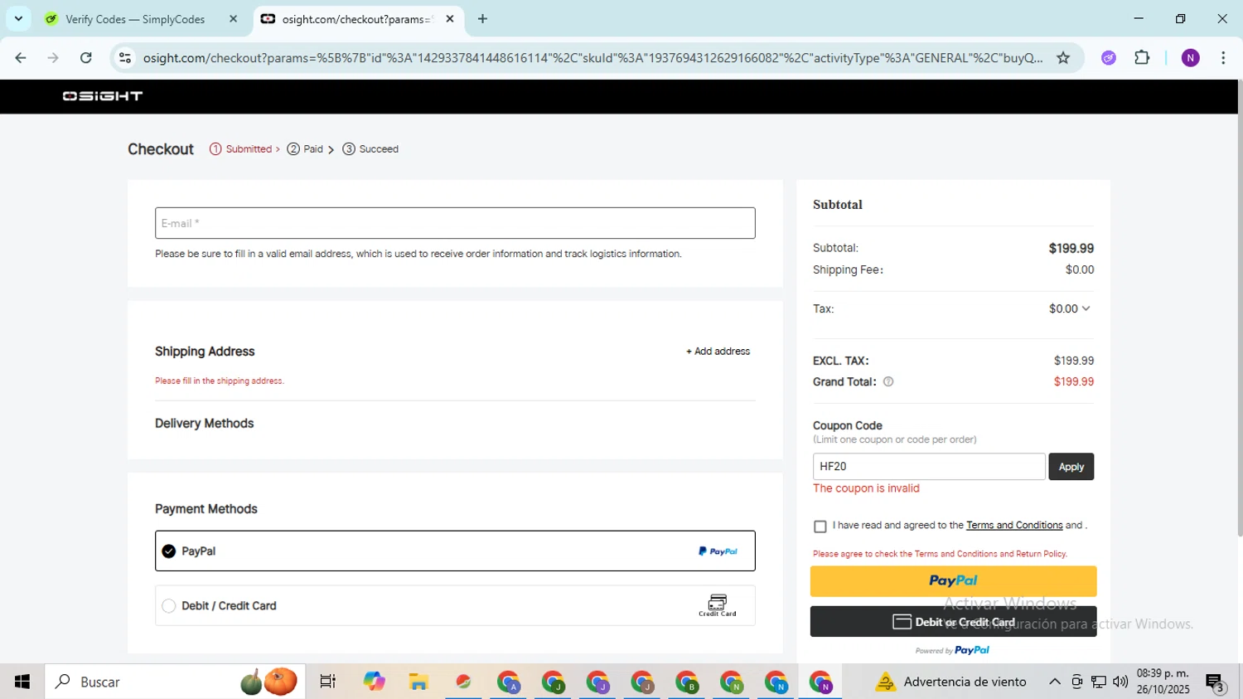Reload the checkout page

click(x=86, y=58)
